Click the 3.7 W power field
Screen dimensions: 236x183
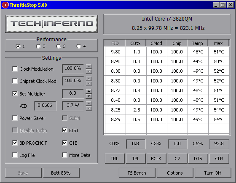click(x=73, y=106)
